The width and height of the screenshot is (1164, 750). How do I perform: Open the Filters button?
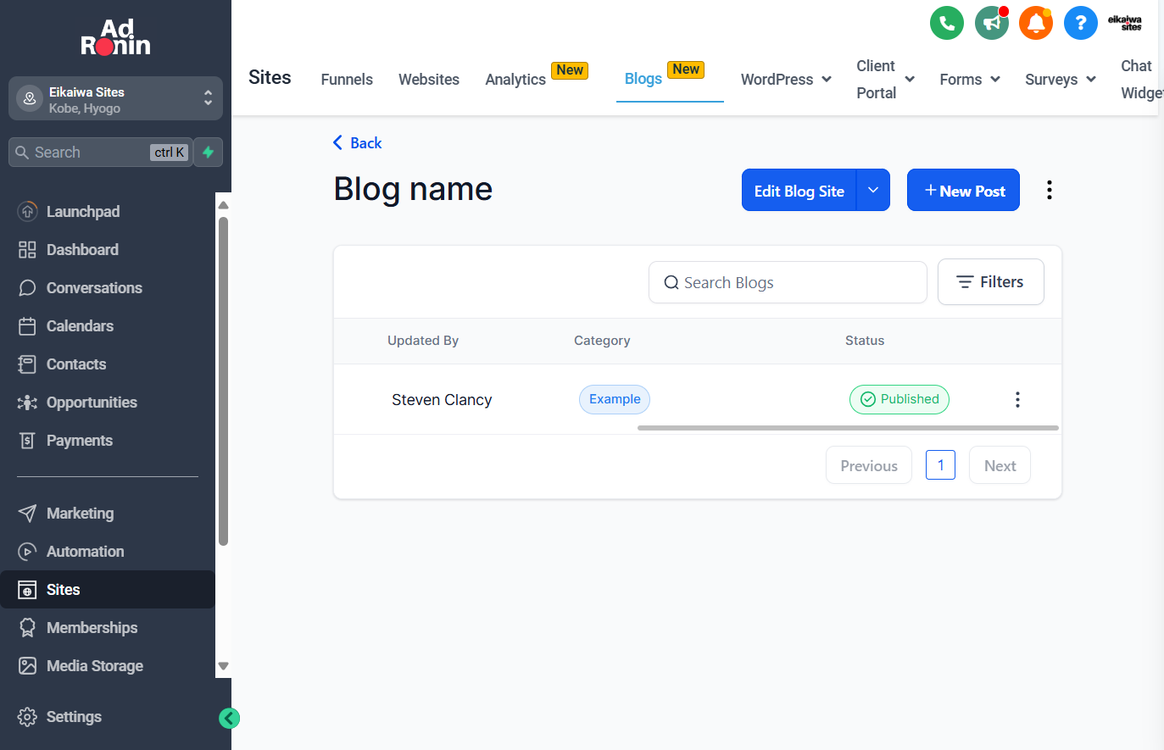click(990, 282)
